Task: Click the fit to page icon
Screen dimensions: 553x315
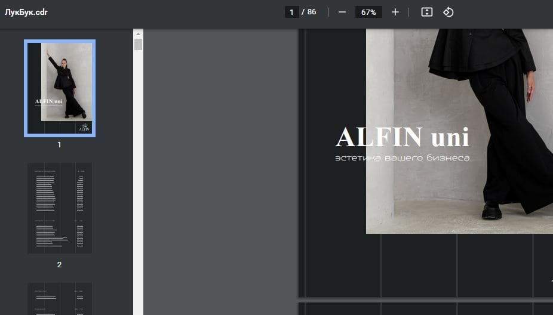Action: (427, 12)
